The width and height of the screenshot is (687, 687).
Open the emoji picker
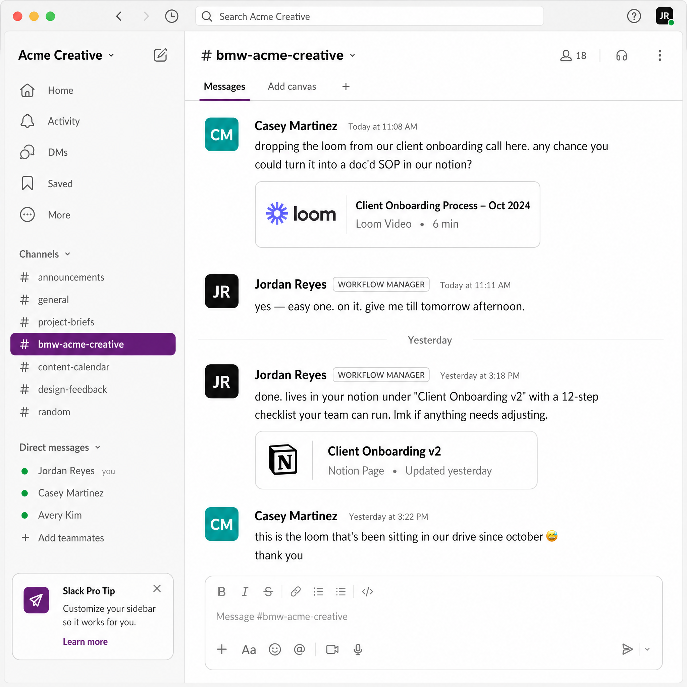point(275,650)
